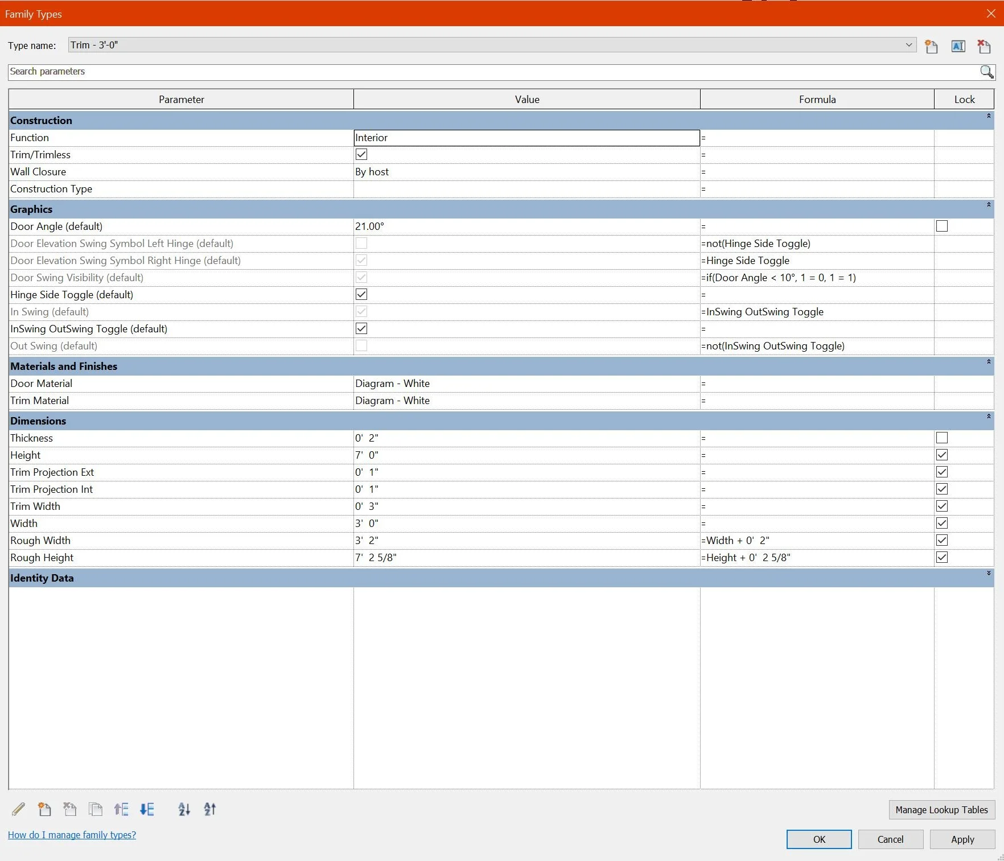Unlock the Rough Width parameter
The height and width of the screenshot is (861, 1004).
pyautogui.click(x=942, y=540)
